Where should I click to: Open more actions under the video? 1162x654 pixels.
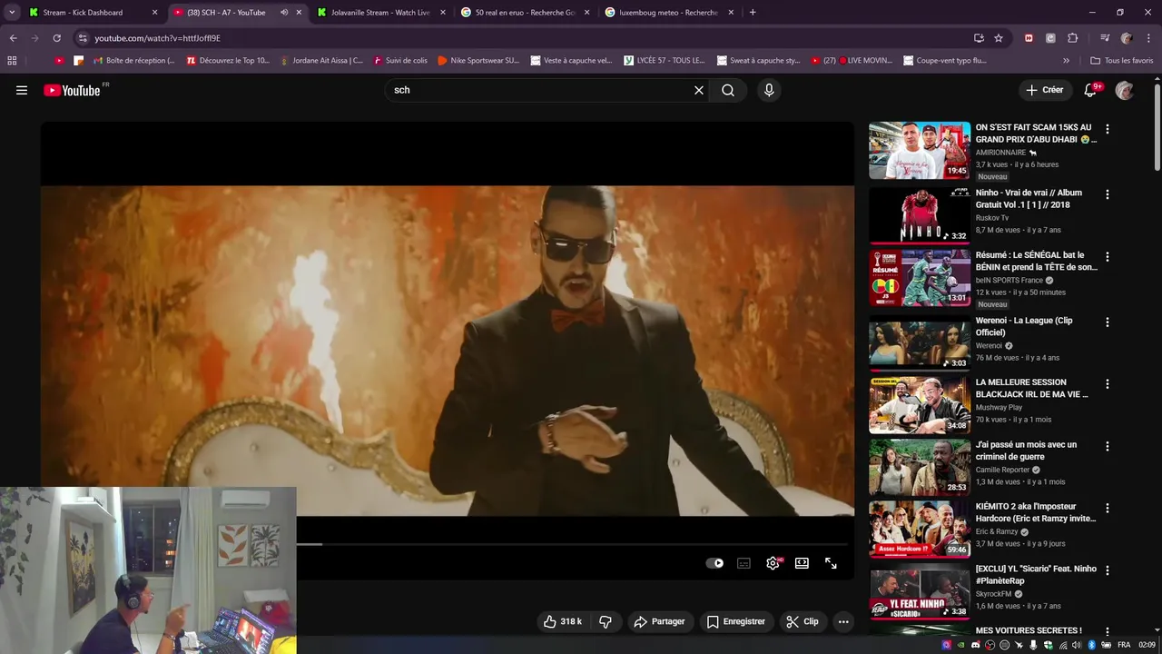point(843,621)
